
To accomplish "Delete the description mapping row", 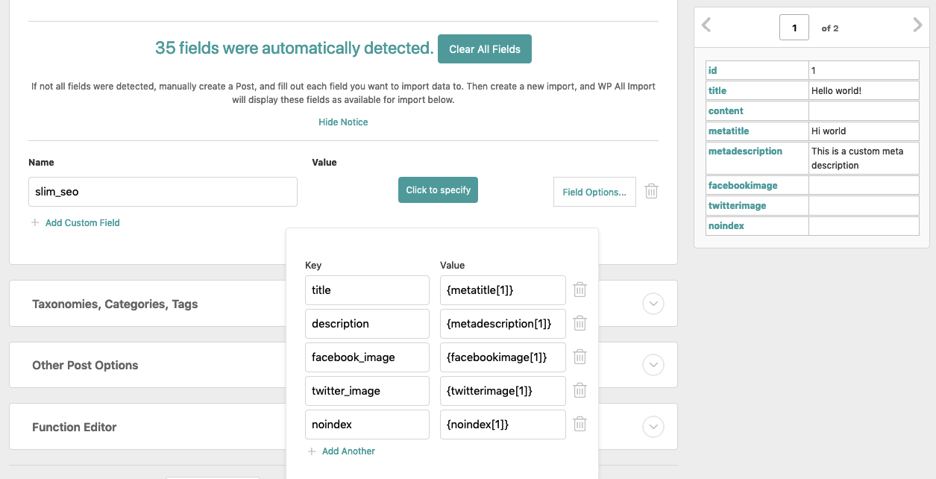I will click(579, 323).
